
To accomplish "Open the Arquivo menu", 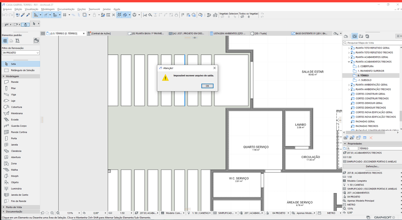I will [x=7, y=9].
